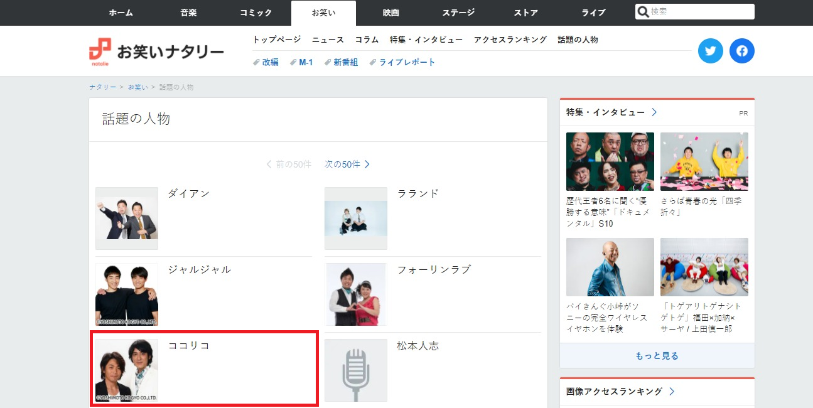Open 話題の人物 in sub navigation
This screenshot has width=813, height=408.
578,40
